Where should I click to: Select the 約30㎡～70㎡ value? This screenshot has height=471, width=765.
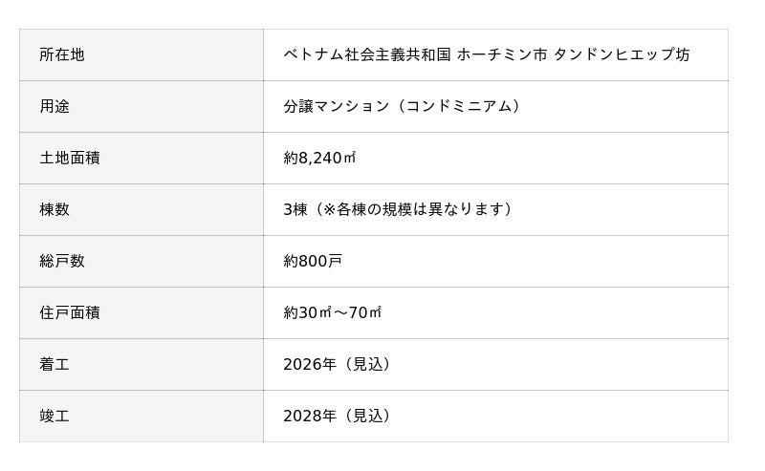333,313
